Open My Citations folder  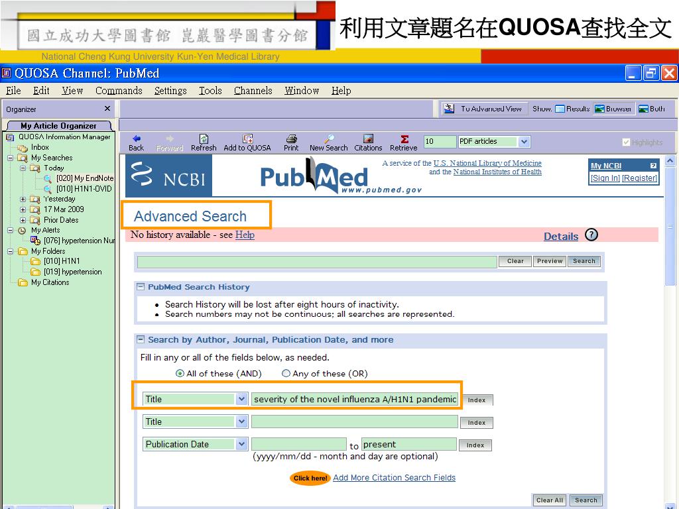click(x=50, y=282)
